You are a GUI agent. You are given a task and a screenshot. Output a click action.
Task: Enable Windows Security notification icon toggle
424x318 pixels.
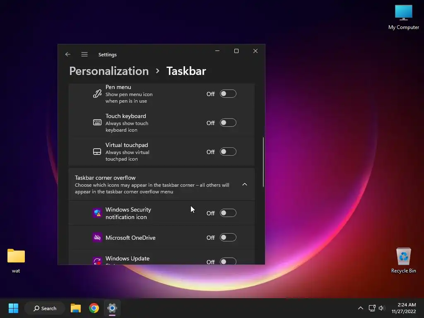pos(228,213)
